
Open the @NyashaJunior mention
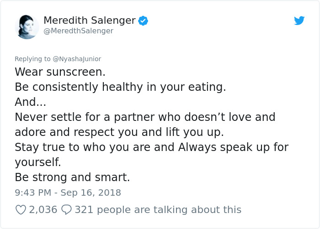point(77,59)
